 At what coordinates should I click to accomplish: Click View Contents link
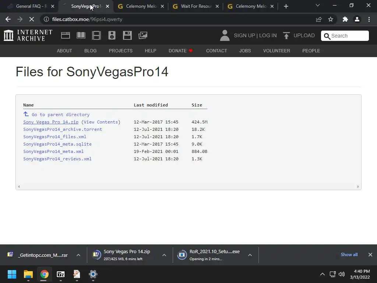click(101, 122)
